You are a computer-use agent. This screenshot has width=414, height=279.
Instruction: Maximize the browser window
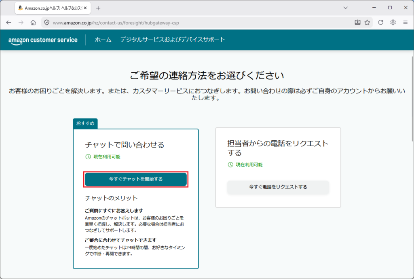coord(390,8)
